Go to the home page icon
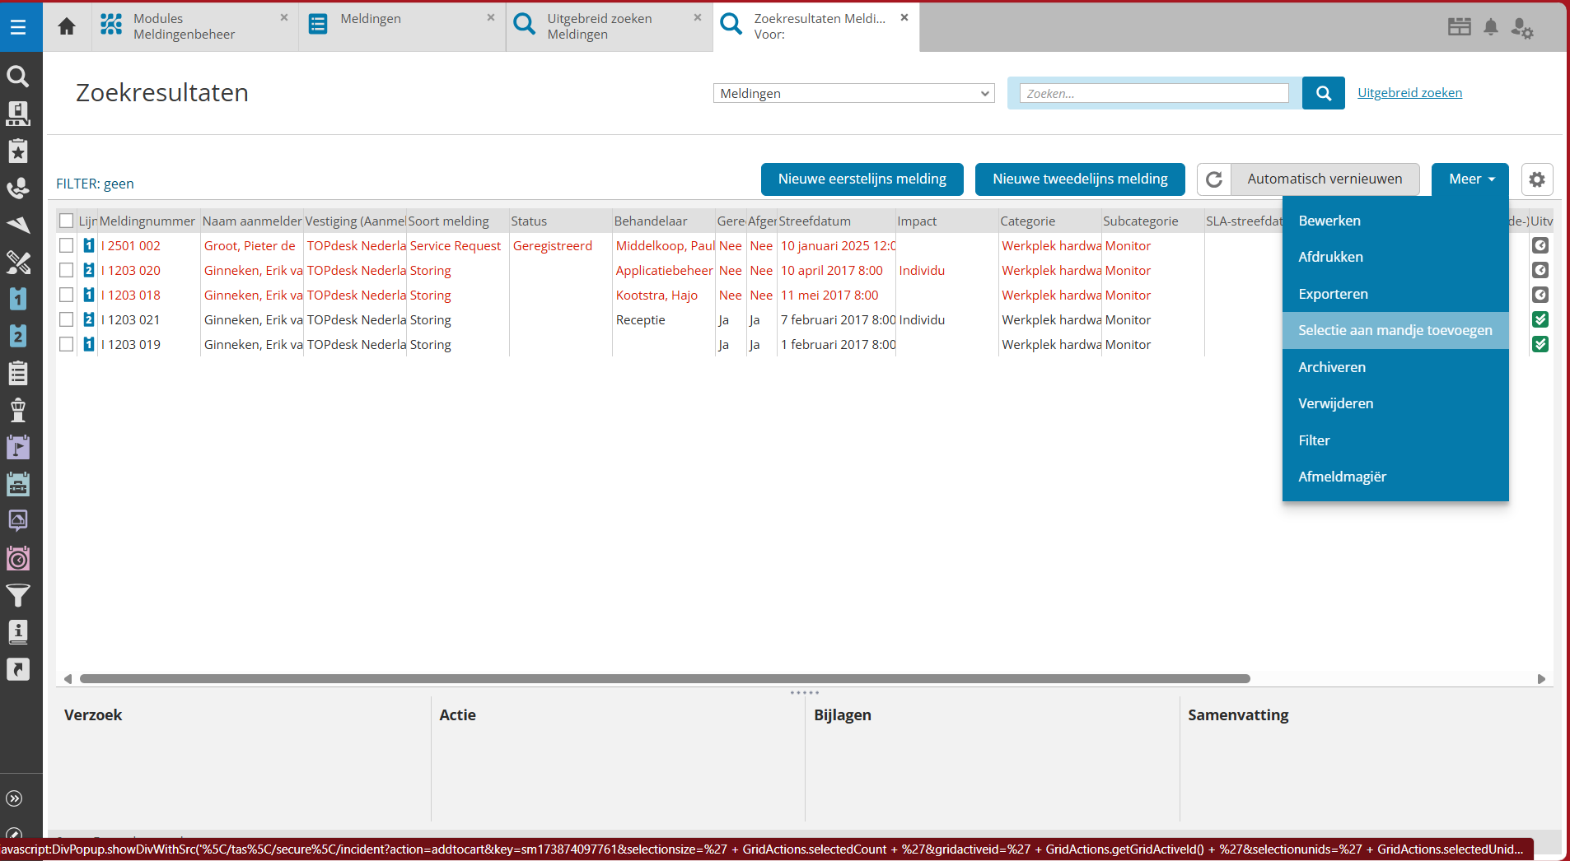The width and height of the screenshot is (1570, 861). pyautogui.click(x=67, y=26)
